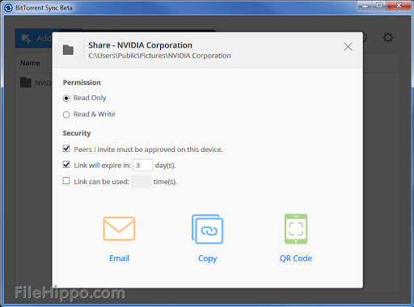The width and height of the screenshot is (414, 307).
Task: Click the Copy link icon
Action: pos(207,229)
